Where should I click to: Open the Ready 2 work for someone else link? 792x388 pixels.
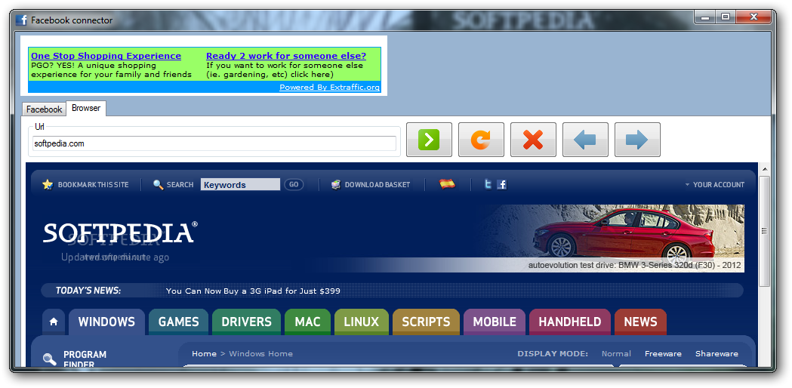(286, 56)
